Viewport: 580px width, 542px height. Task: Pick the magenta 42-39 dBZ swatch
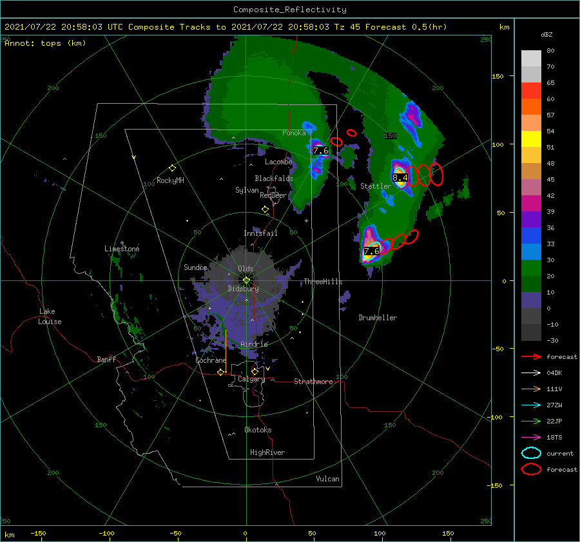click(x=531, y=204)
